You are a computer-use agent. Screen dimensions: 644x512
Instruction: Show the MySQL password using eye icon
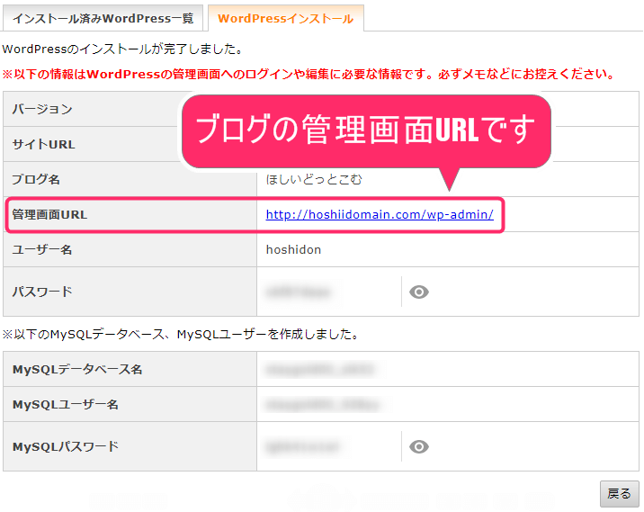(418, 447)
